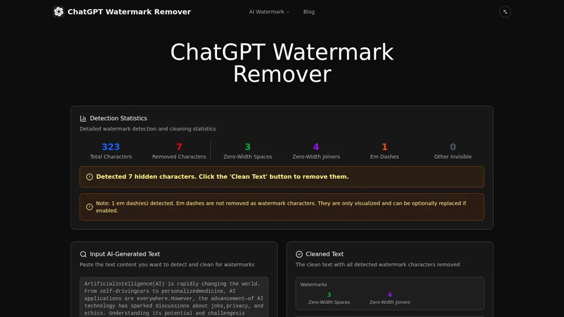Click the green Zero-Width Spaces count
Screen dimensions: 564x317
point(247,146)
